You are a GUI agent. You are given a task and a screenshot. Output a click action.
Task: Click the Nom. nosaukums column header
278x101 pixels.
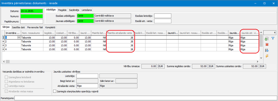point(32,33)
